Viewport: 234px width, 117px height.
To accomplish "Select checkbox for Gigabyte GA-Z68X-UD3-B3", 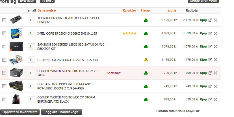I will pyautogui.click(x=4, y=60).
